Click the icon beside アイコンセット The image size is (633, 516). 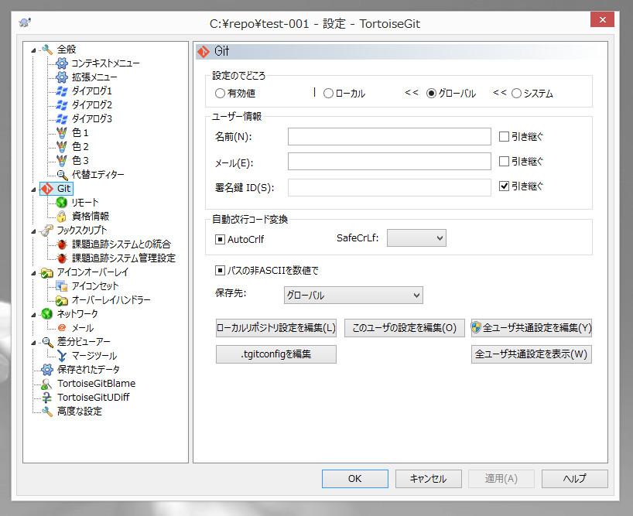click(x=61, y=286)
